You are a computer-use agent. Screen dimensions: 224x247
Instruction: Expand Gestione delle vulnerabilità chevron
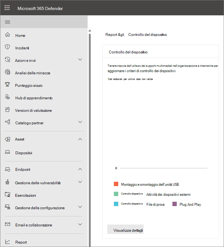80,182
